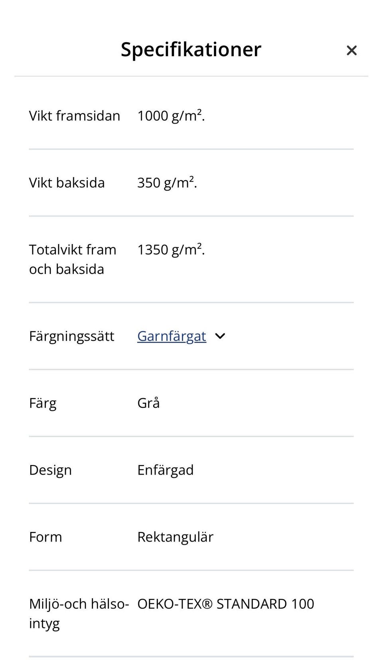Viewport: 383px width, 660px height.
Task: Click the Färg value Grå
Action: 148,403
